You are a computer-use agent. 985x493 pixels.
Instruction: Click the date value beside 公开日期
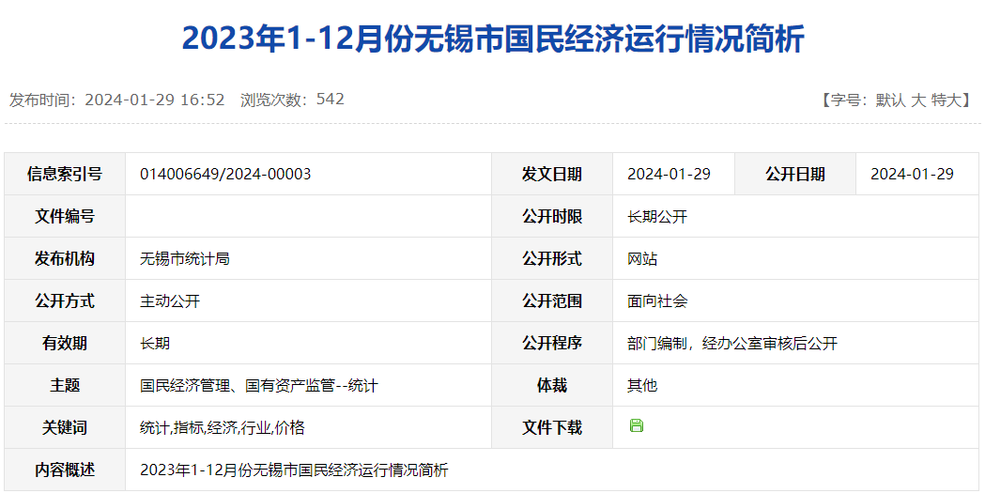912,174
